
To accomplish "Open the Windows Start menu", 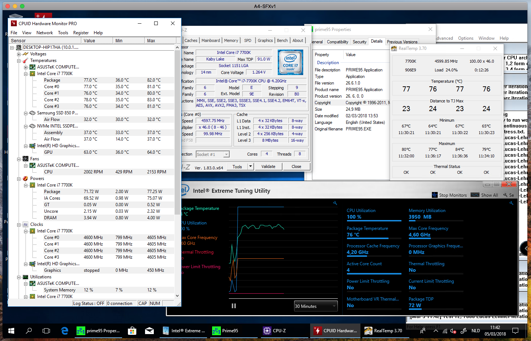I will click(11, 331).
